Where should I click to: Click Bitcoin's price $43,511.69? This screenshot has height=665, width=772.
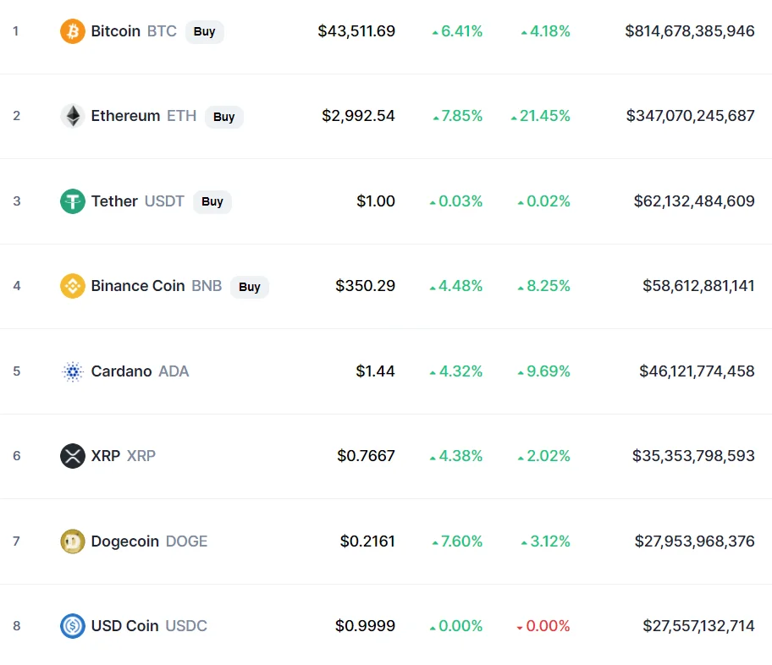coord(356,31)
